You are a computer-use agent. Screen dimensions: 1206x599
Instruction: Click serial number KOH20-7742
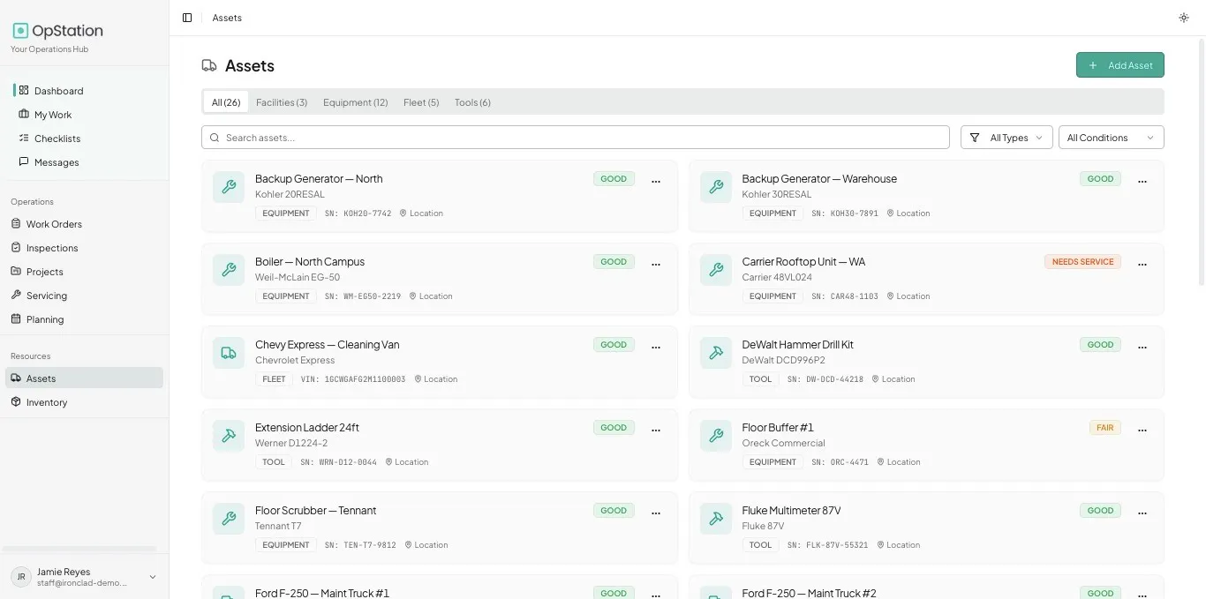coord(358,213)
